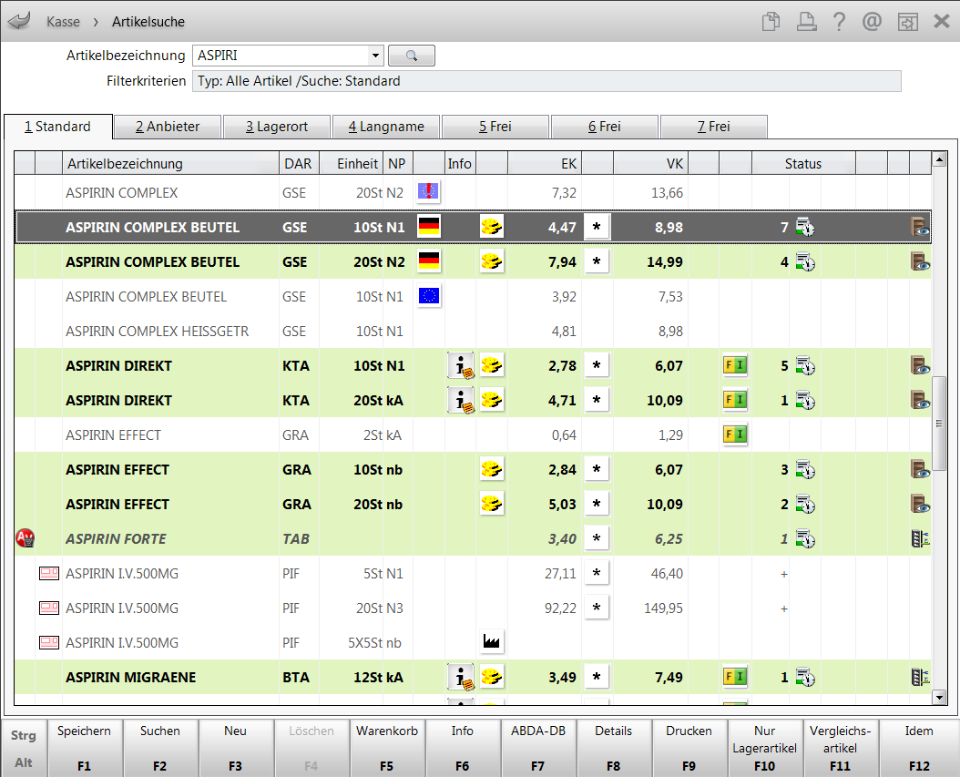The width and height of the screenshot is (960, 777).
Task: Click coins icon on ASPIRIN EFFECT 20St row
Action: point(491,504)
